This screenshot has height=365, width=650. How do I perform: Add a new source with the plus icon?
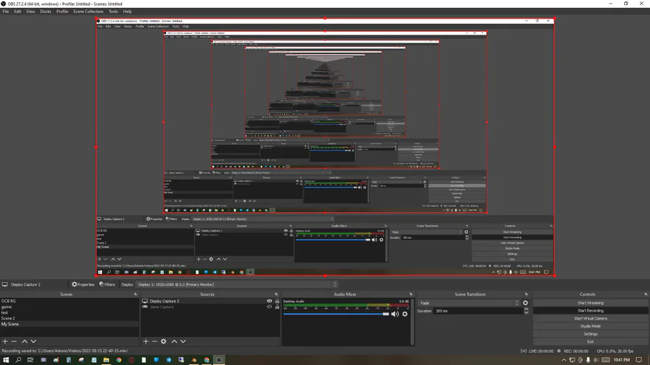145,341
